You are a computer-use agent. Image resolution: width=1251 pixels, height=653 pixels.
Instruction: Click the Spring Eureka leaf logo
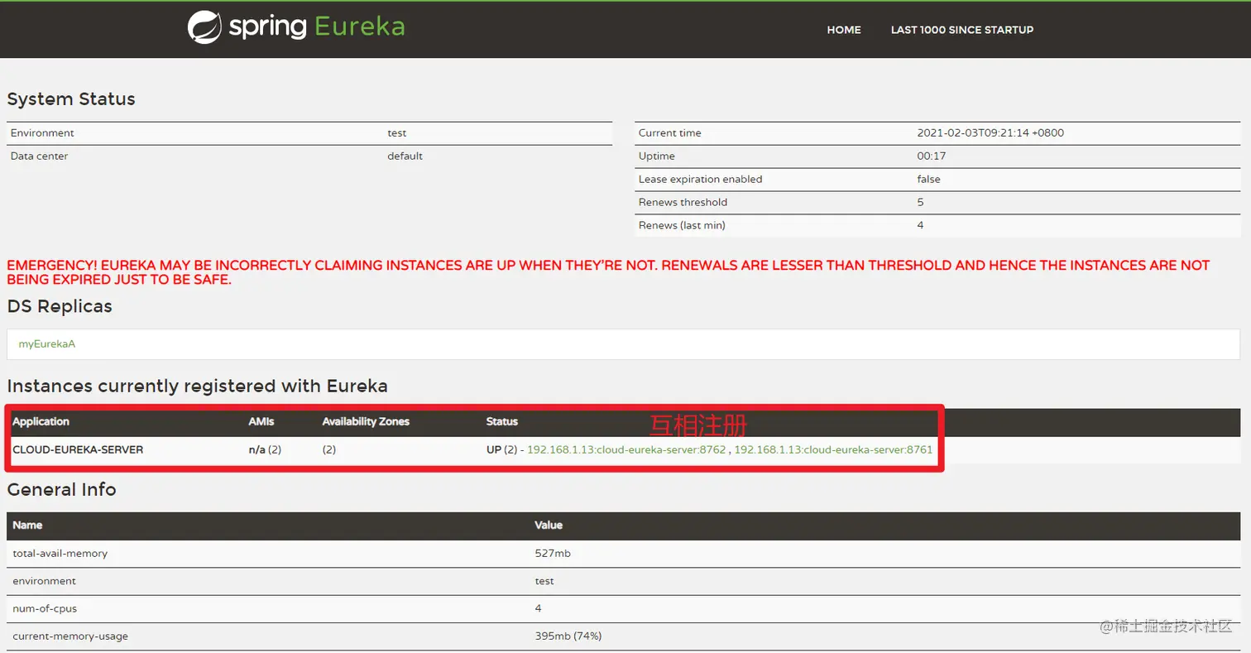coord(204,26)
